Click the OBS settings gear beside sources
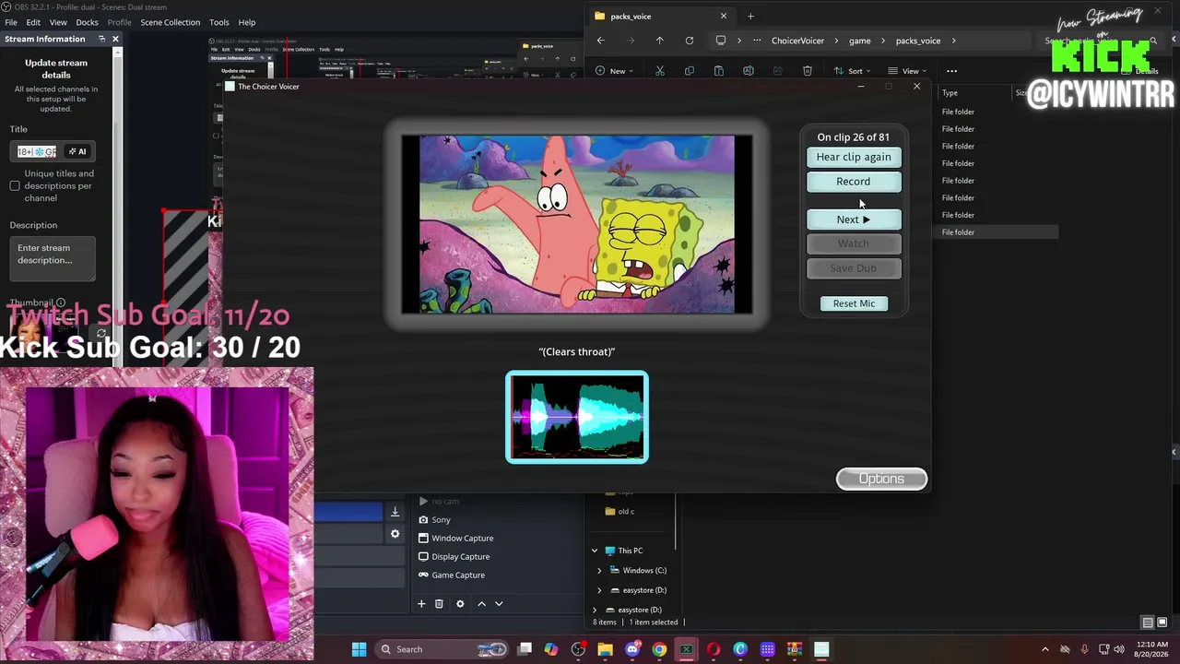The image size is (1180, 664). click(395, 534)
